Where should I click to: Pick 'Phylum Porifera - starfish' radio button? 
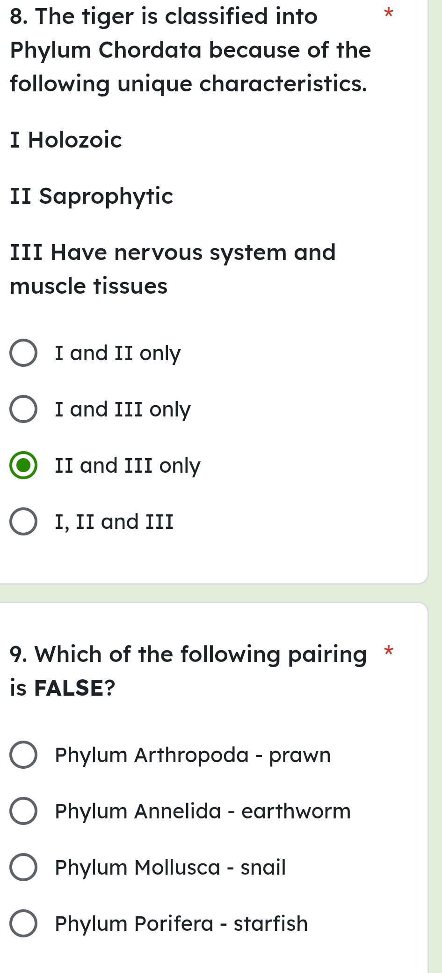click(23, 924)
